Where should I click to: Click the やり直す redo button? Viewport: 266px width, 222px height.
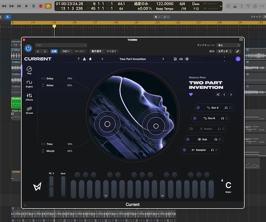[x=111, y=52]
